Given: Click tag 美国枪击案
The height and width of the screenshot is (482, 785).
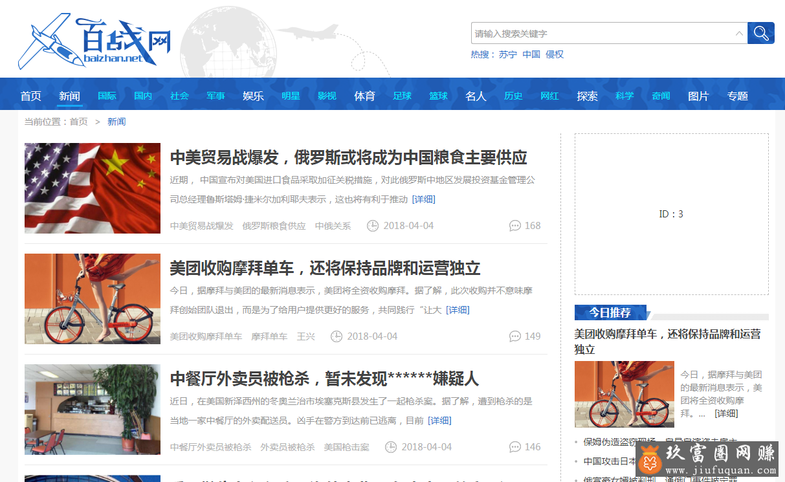Looking at the screenshot, I should (x=346, y=447).
